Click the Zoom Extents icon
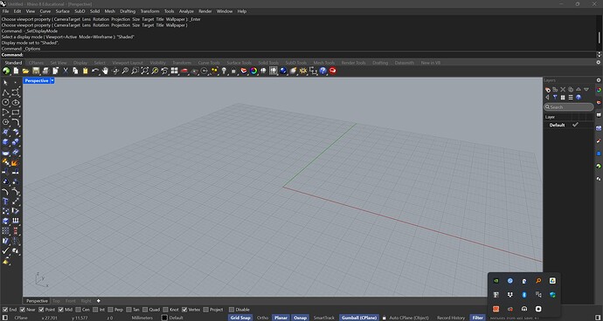Screen dimensions: 603x321 coord(145,71)
